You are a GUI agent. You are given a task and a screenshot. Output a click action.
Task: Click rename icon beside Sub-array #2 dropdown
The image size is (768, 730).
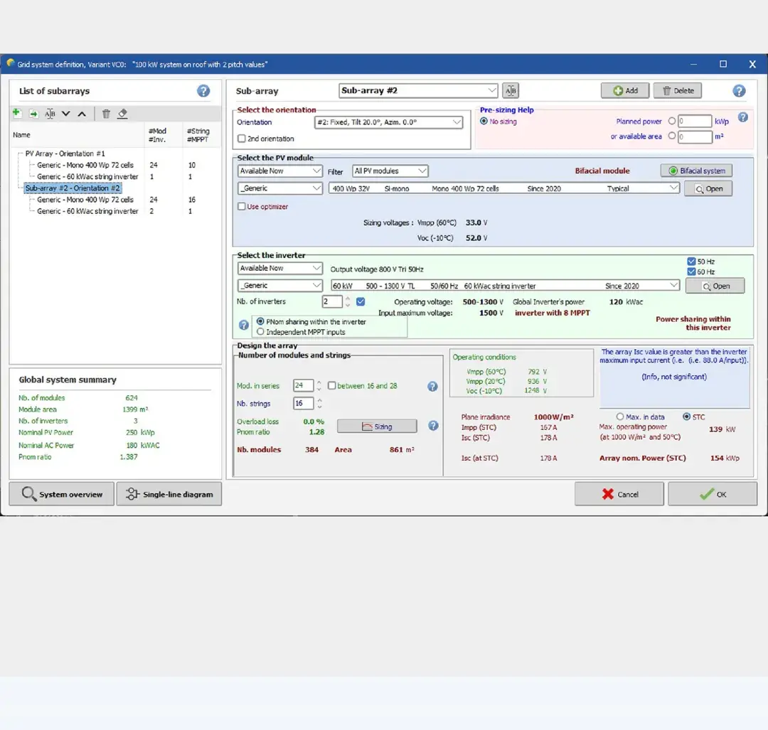tap(511, 91)
